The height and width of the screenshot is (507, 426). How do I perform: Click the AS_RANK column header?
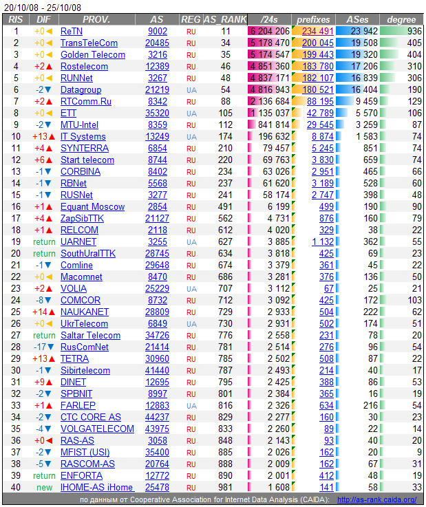point(225,19)
